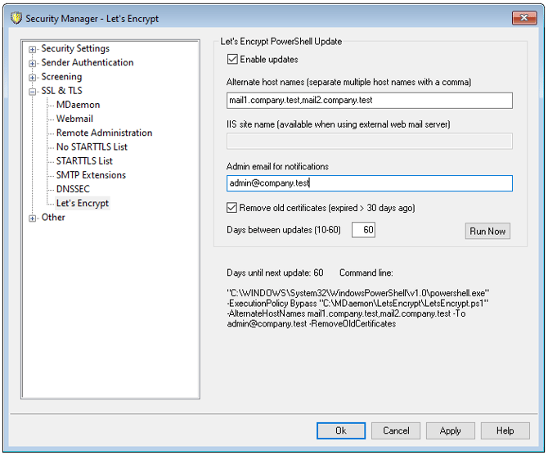The height and width of the screenshot is (455, 548).
Task: Click the Alternate host names field
Action: (x=370, y=101)
